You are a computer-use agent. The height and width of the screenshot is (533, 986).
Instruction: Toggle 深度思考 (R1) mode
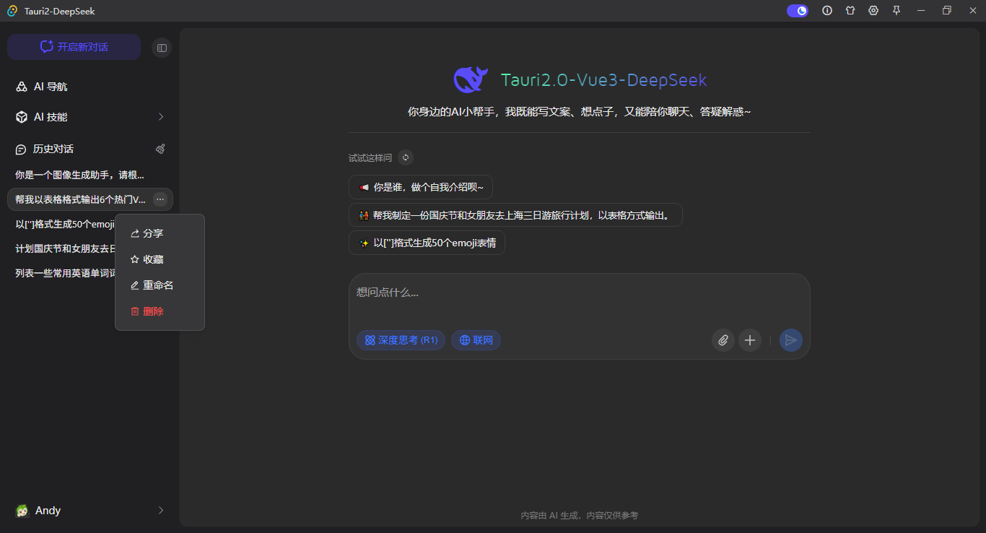pyautogui.click(x=401, y=340)
